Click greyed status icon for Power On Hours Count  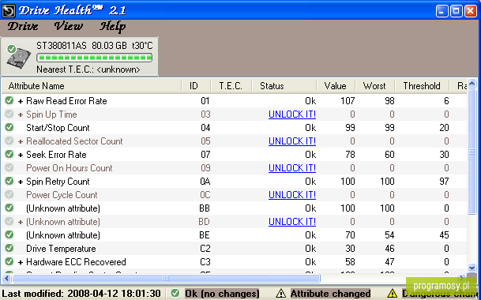tap(9, 167)
